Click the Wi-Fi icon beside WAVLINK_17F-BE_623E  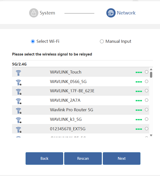click(x=19, y=92)
